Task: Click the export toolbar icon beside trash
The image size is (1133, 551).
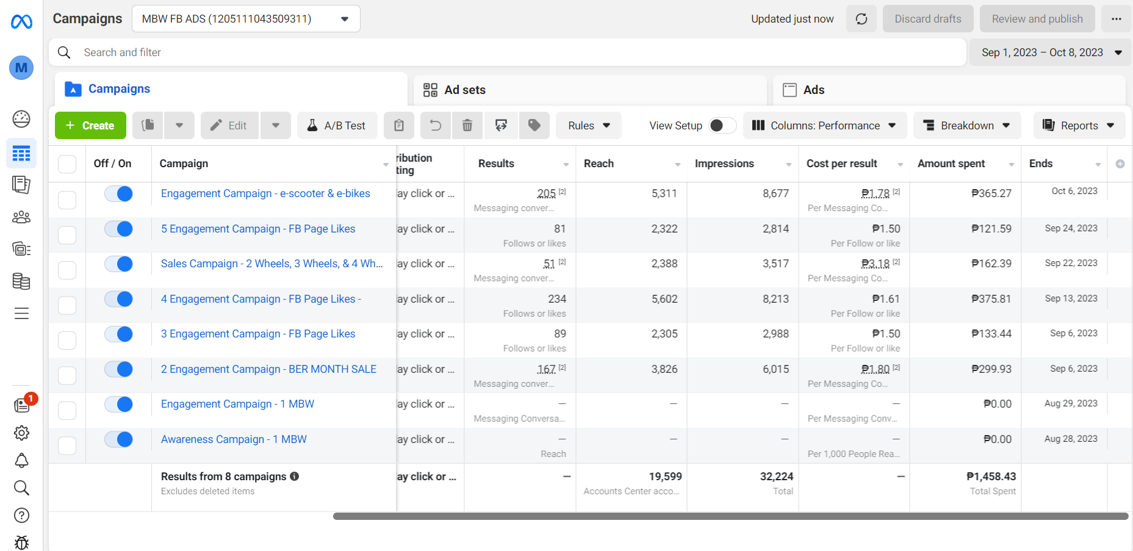Action: 501,126
